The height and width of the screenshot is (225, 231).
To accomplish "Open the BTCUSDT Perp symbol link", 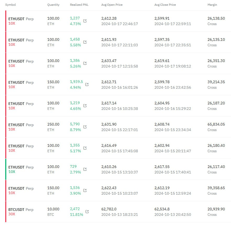I will [x=21, y=210].
